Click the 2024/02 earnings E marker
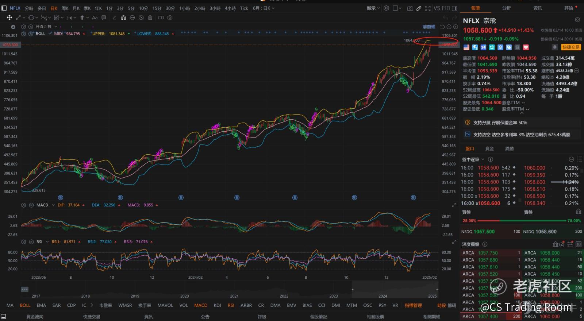This screenshot has width=584, height=321. (181, 197)
